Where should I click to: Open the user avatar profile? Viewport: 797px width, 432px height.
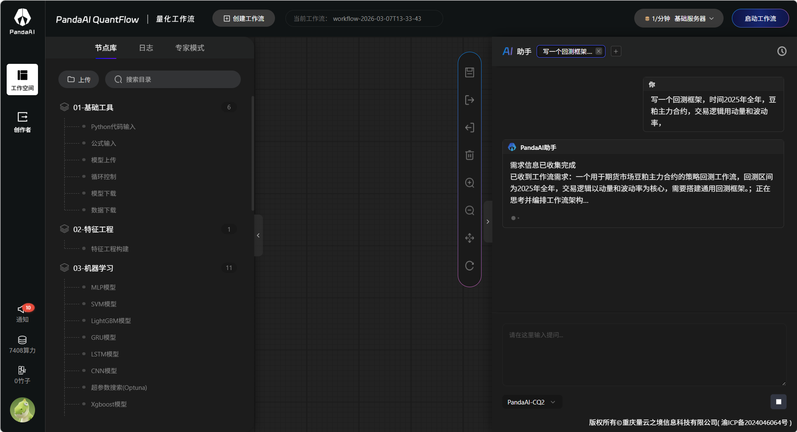click(x=23, y=410)
